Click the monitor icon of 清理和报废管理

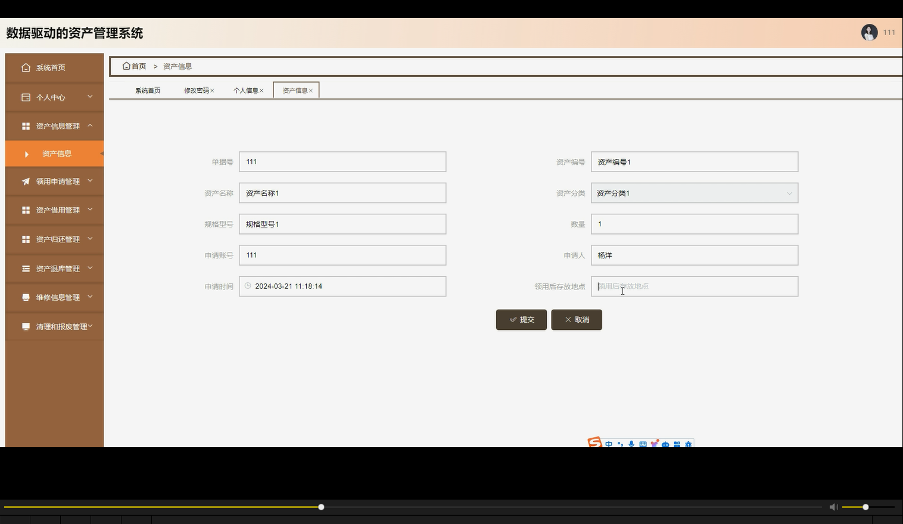pyautogui.click(x=26, y=326)
